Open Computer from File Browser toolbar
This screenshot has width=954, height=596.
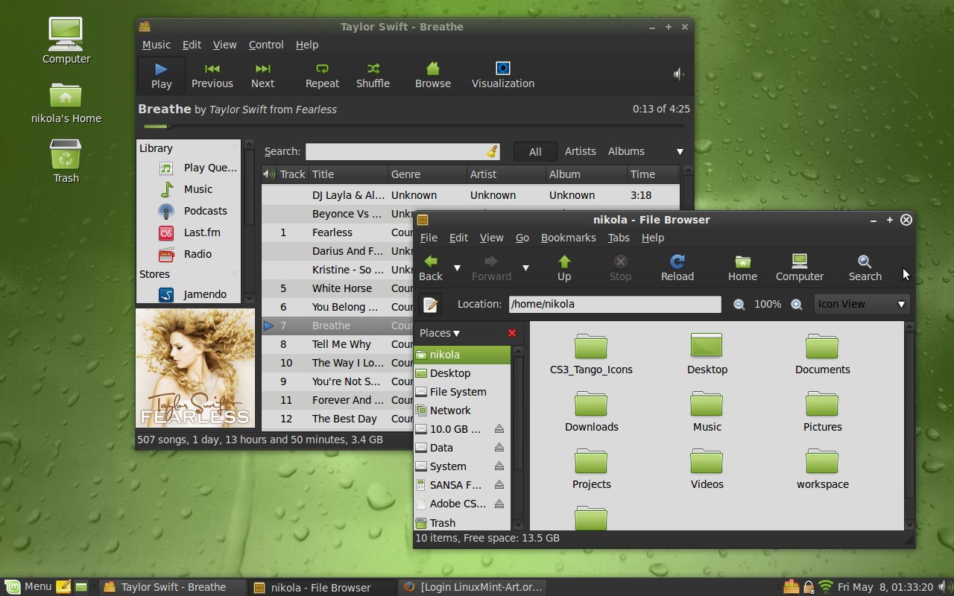(800, 268)
